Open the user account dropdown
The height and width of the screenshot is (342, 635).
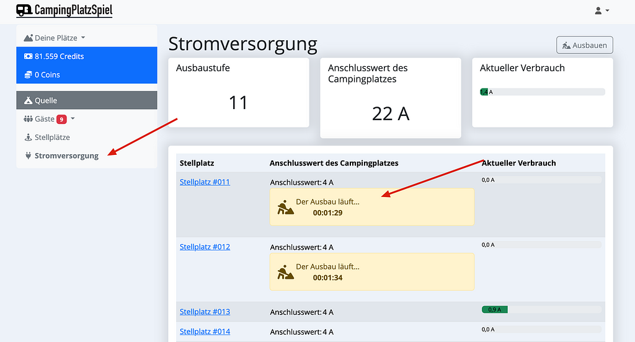602,11
